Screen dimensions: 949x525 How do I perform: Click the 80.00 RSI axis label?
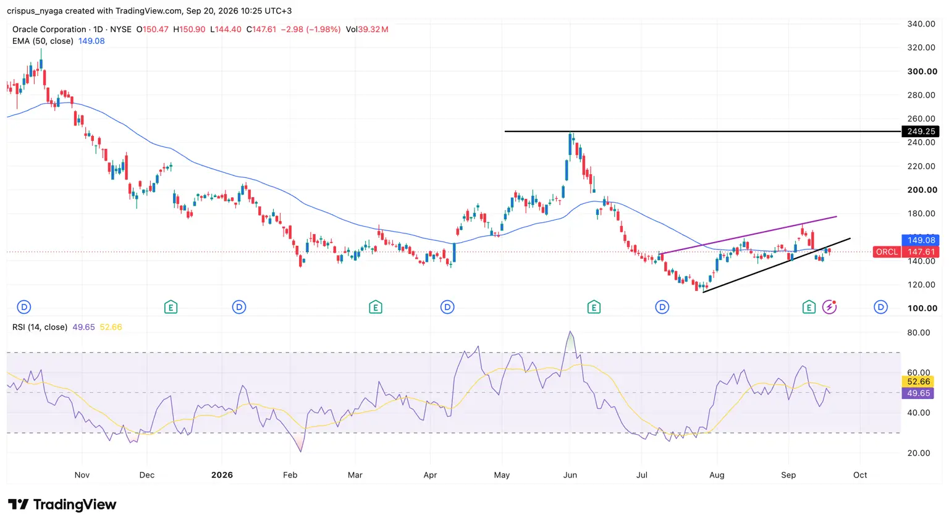coord(918,333)
